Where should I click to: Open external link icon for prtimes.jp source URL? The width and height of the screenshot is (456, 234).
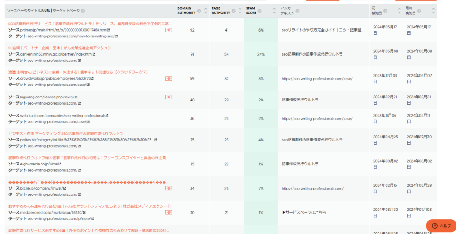pos(109,30)
